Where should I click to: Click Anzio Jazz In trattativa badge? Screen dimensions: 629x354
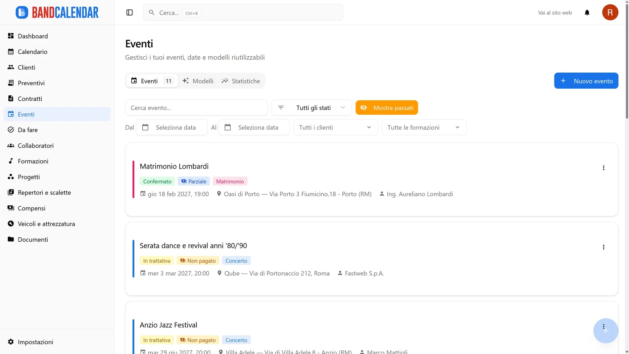[157, 340]
